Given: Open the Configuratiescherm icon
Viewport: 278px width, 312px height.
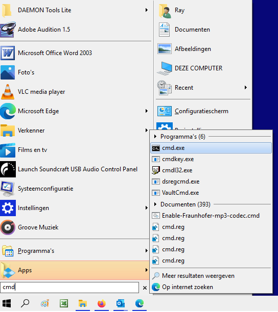Looking at the screenshot, I should (x=165, y=111).
